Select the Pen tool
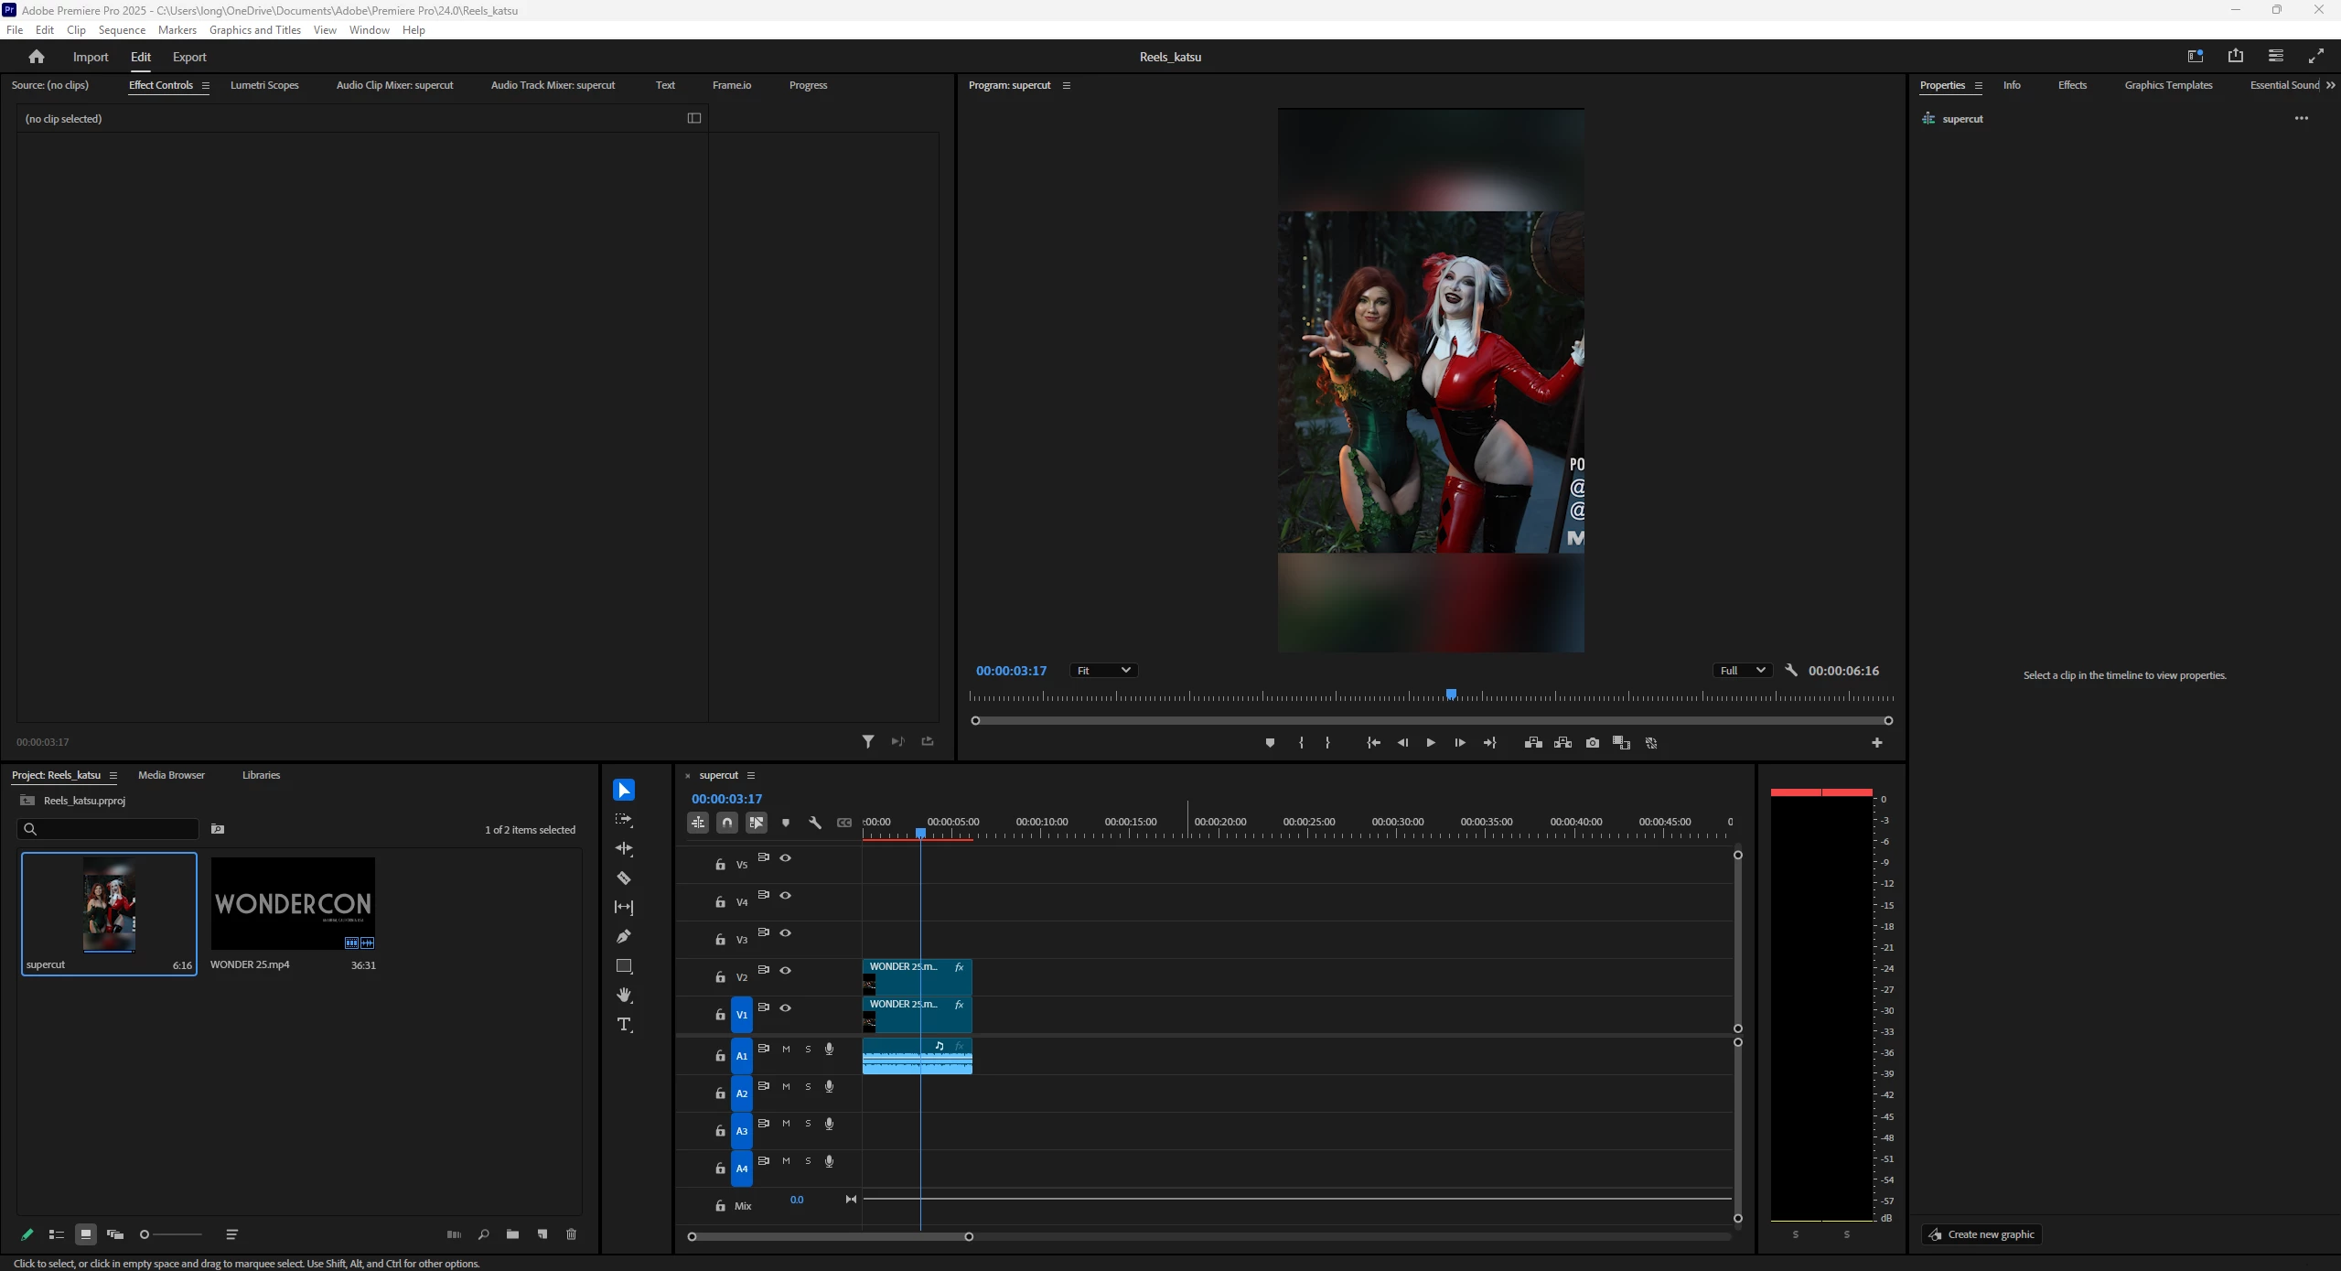This screenshot has width=2341, height=1271. point(624,936)
